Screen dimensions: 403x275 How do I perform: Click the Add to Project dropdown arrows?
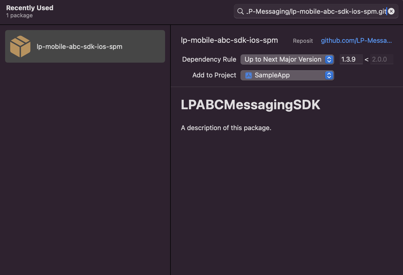point(329,75)
